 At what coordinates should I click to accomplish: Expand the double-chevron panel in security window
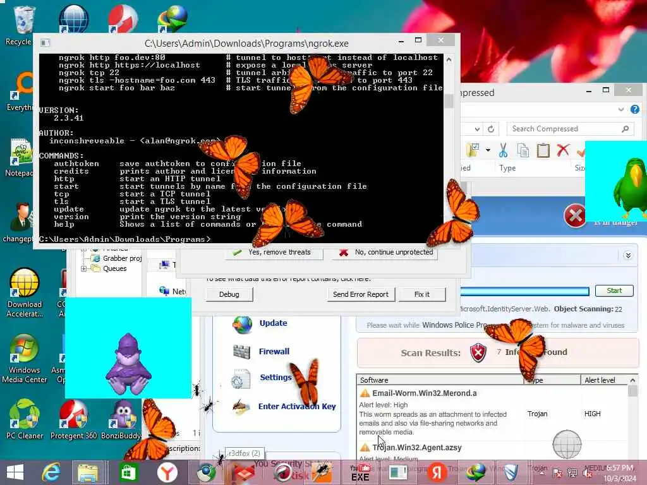pos(628,255)
